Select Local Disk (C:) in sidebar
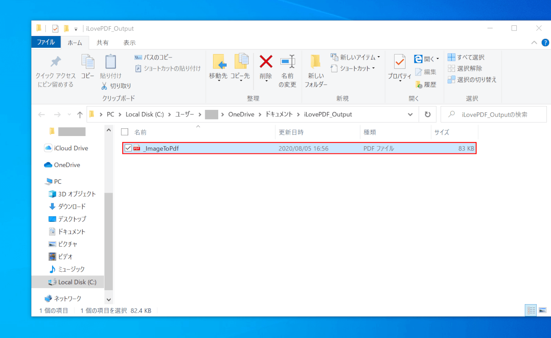Image resolution: width=551 pixels, height=338 pixels. [68, 282]
